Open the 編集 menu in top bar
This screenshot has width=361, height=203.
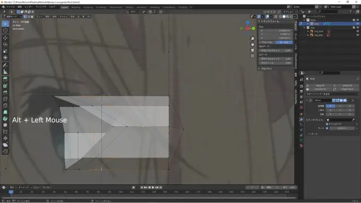20,7
